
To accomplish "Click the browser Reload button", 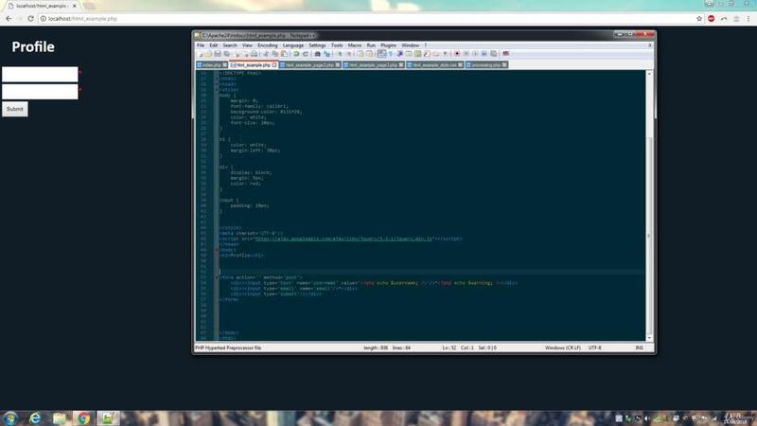I will tap(30, 18).
